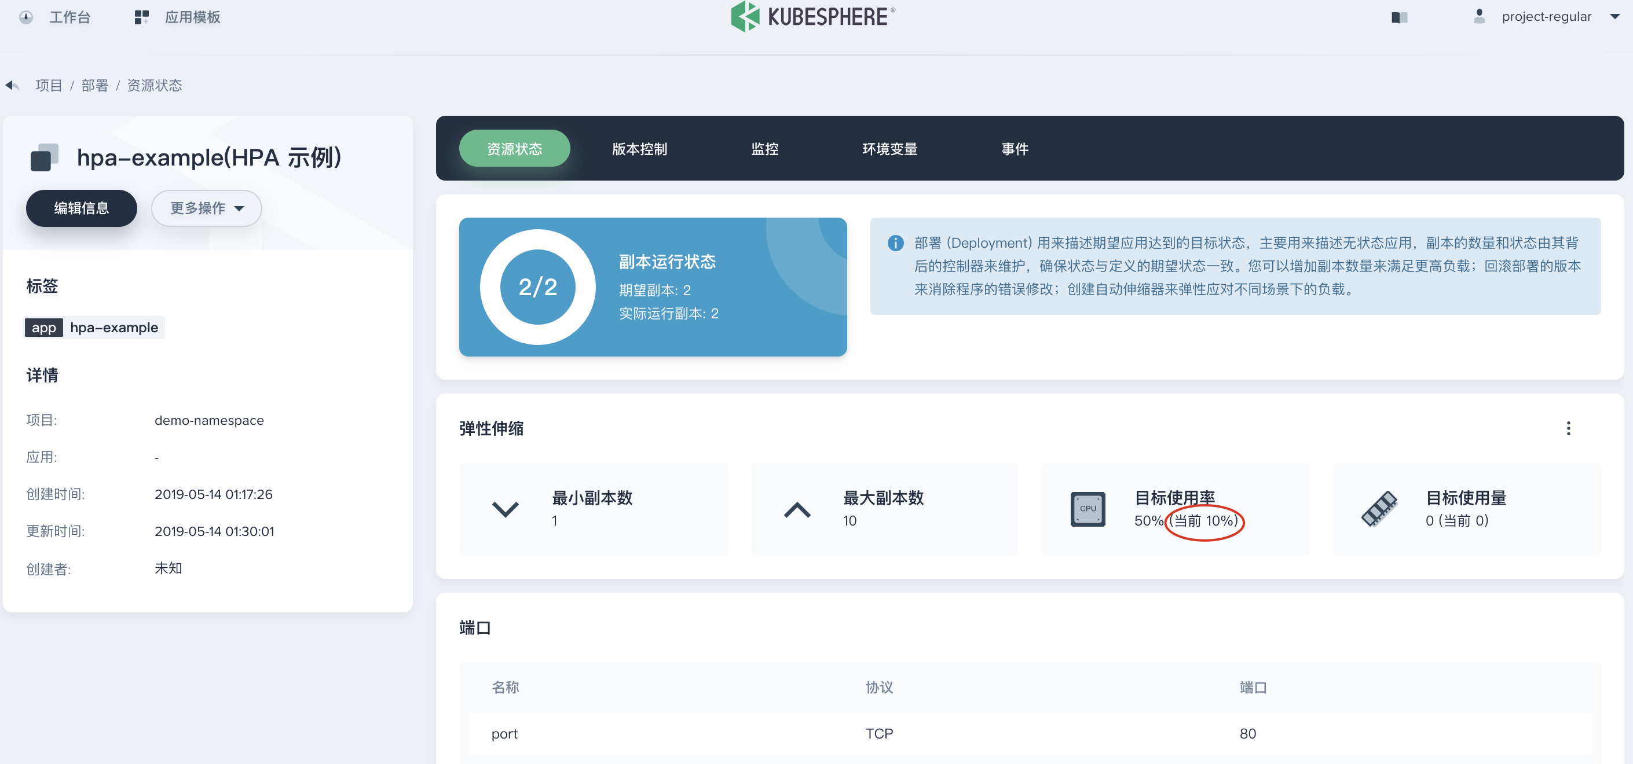The image size is (1633, 764).
Task: Click the workbench clock icon
Action: (x=26, y=17)
